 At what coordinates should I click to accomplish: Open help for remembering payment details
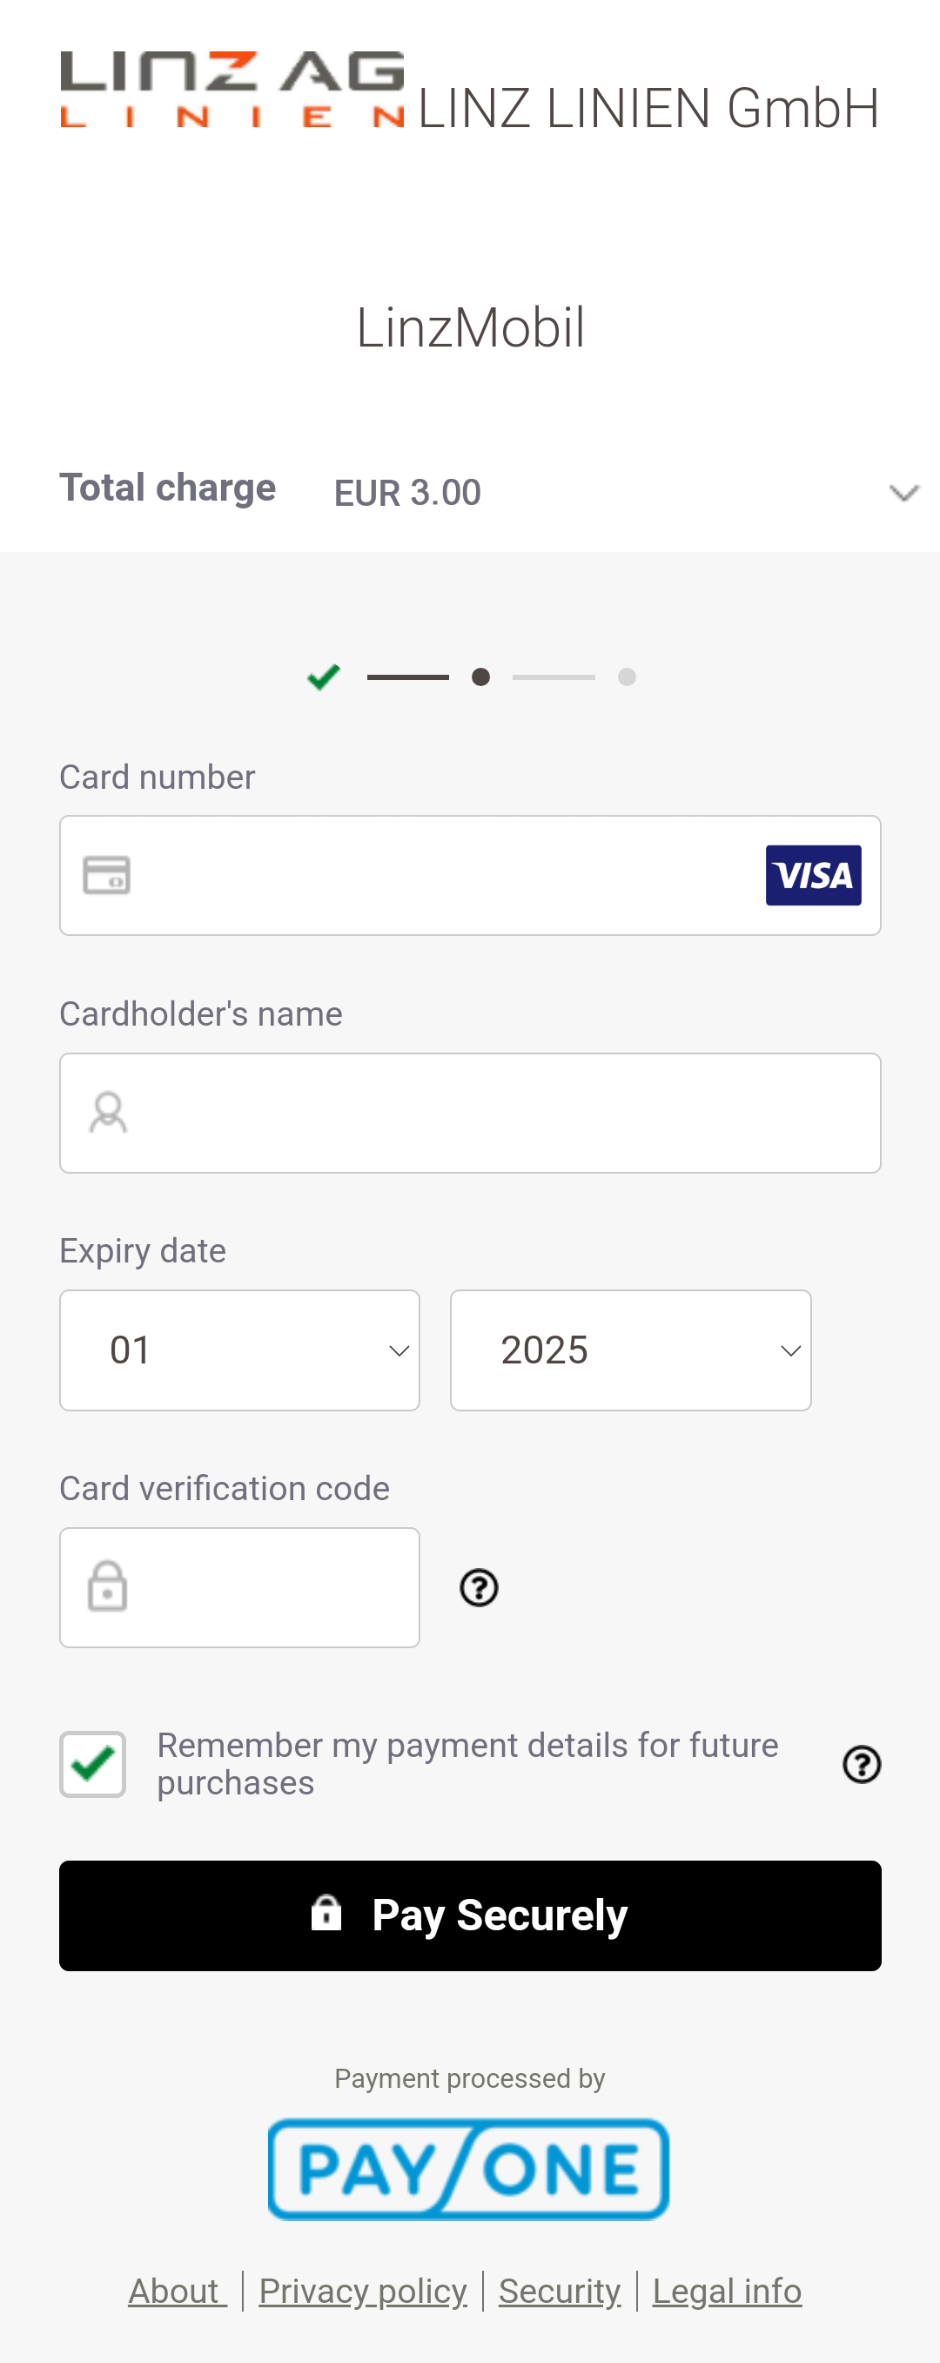pos(861,1764)
